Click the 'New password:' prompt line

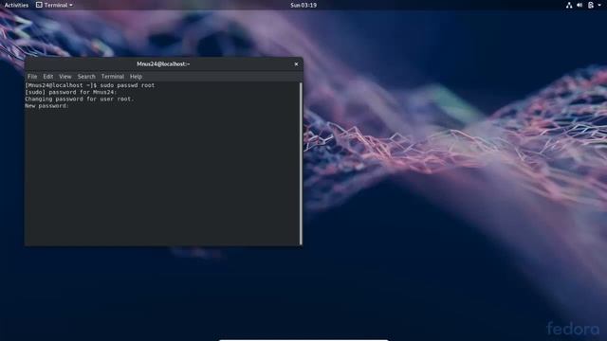(x=46, y=105)
